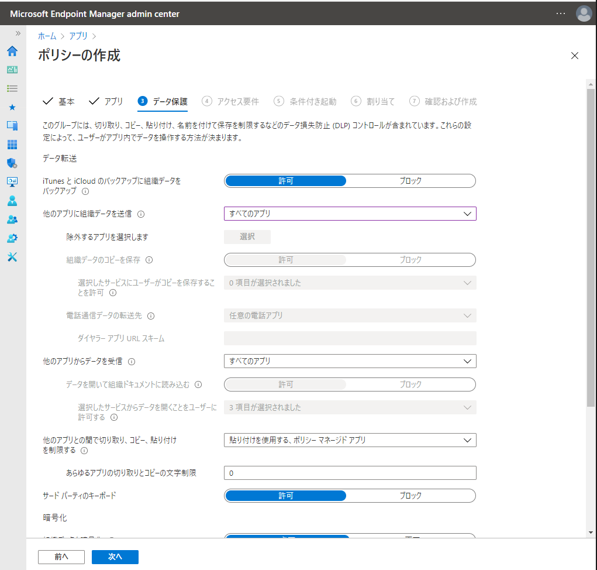Show info for 他のアプリからデータを受信

click(132, 362)
